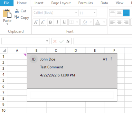
Task: Confirm formula entry with checkmark icon
Action: point(61,41)
